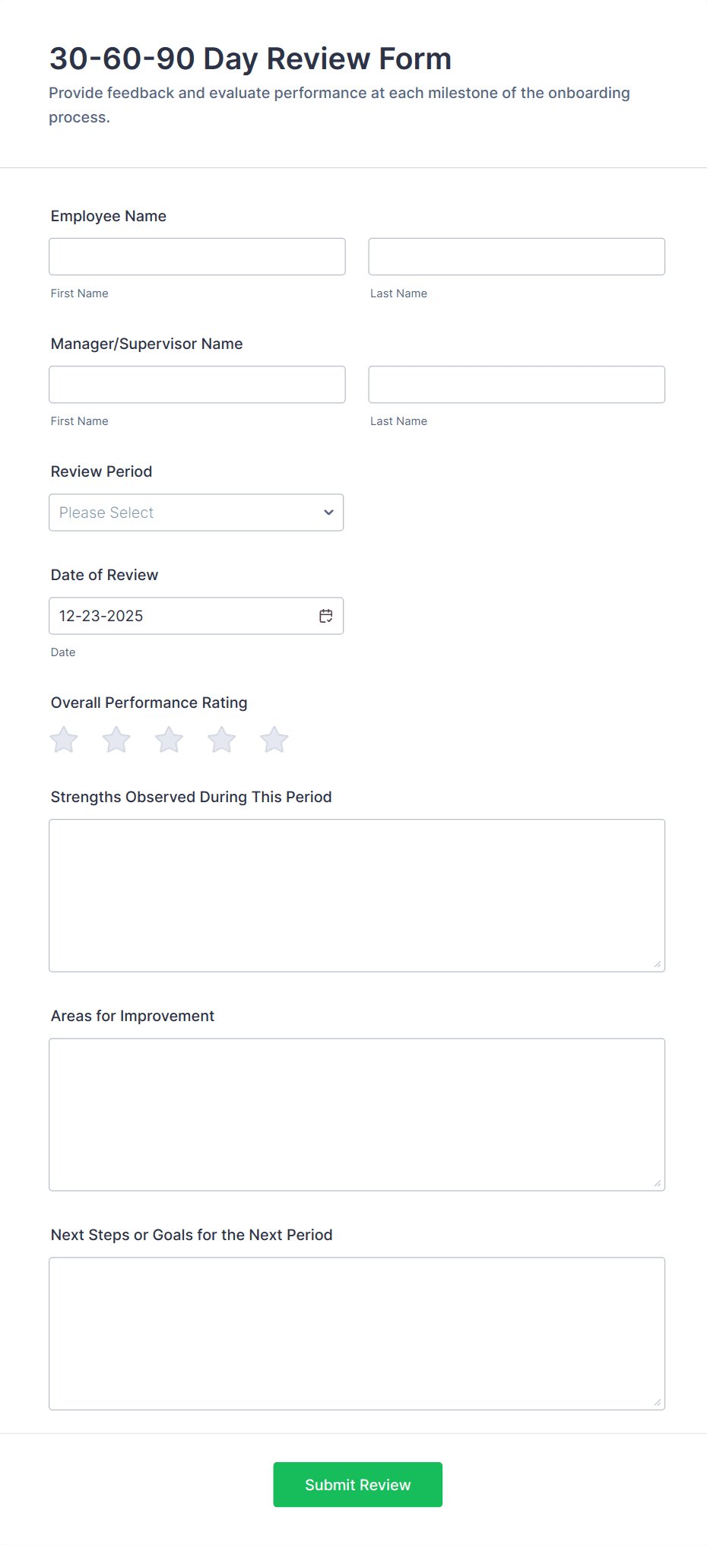Open the Date of Review selector
707x1545 pixels.
[182, 616]
